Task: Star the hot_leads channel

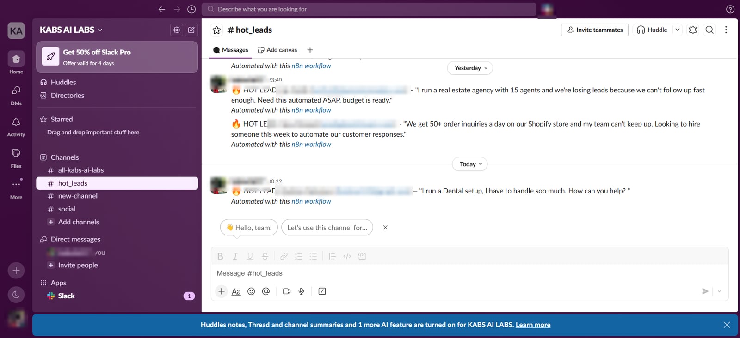Action: pos(216,30)
